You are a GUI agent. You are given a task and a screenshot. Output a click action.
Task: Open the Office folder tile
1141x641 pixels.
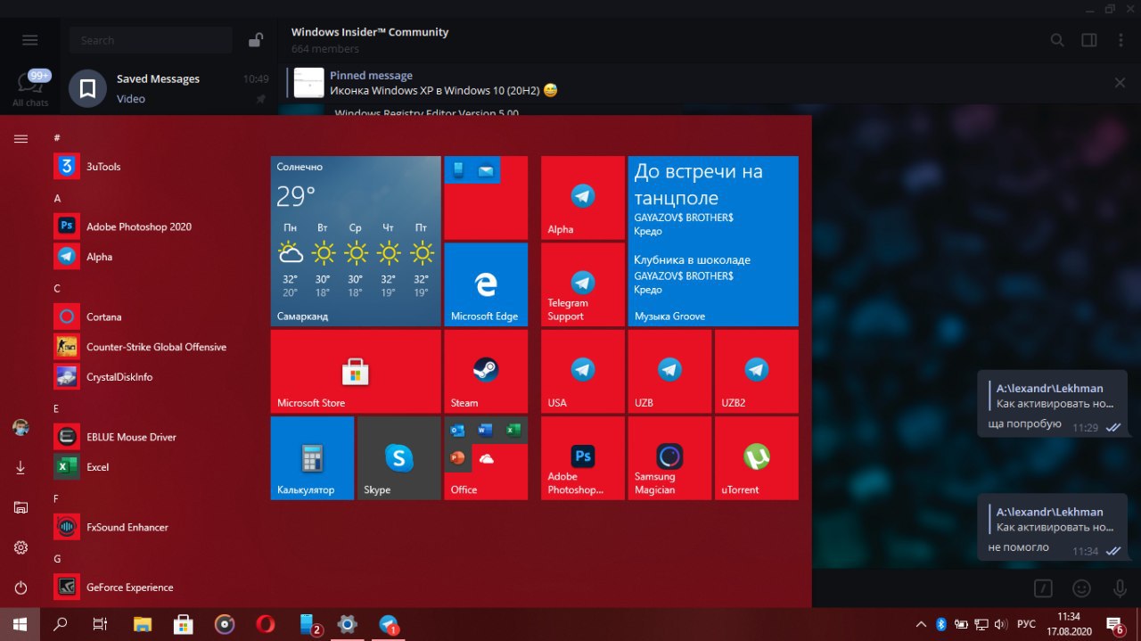[x=486, y=457]
